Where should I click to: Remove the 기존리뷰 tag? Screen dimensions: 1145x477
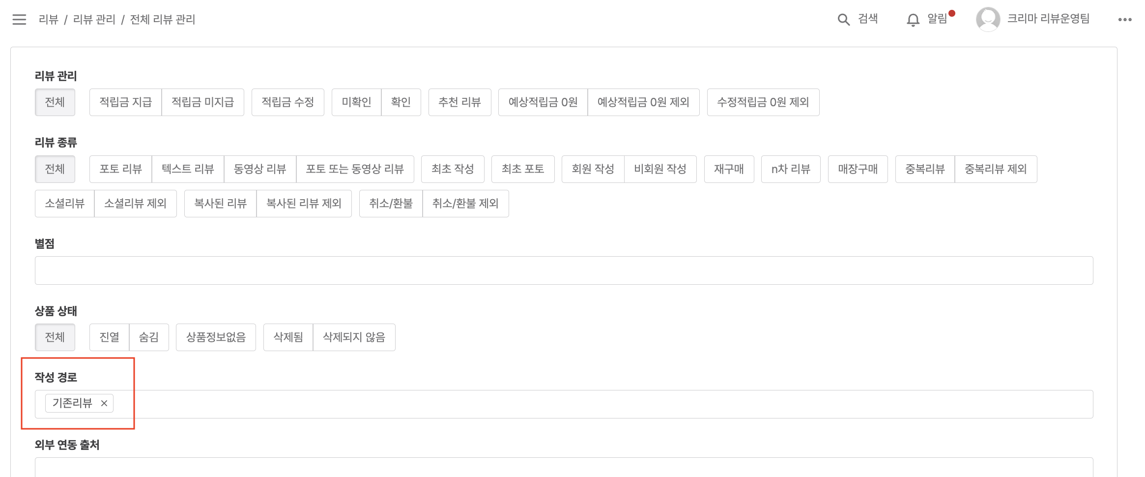pyautogui.click(x=104, y=403)
